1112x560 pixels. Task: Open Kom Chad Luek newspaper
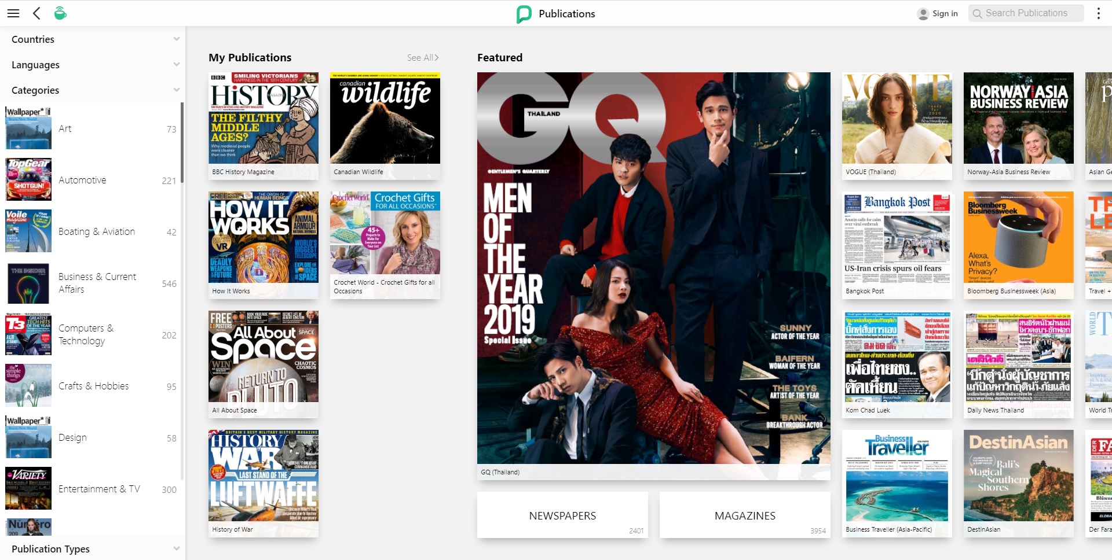[897, 364]
